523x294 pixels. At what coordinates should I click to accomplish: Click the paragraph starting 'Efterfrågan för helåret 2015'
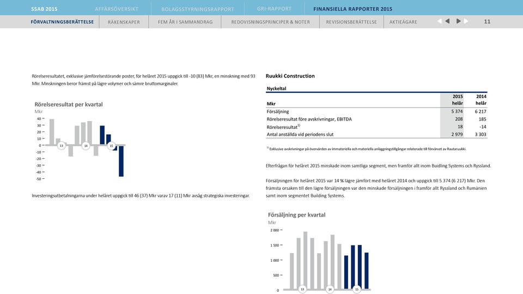pyautogui.click(x=378, y=166)
